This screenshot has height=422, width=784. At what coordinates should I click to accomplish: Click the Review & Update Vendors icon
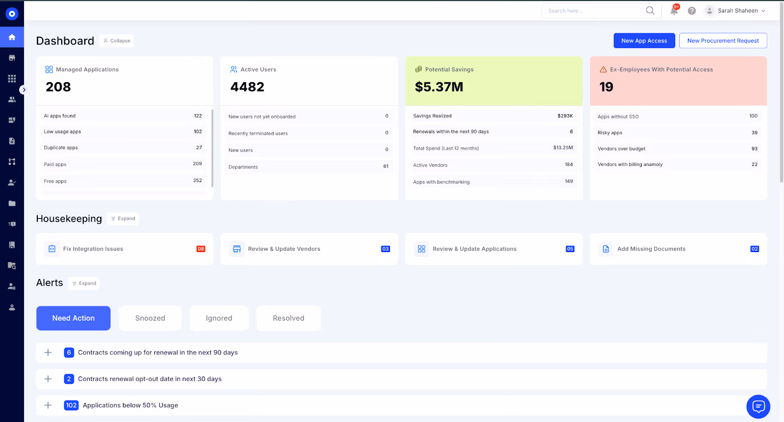pos(237,249)
